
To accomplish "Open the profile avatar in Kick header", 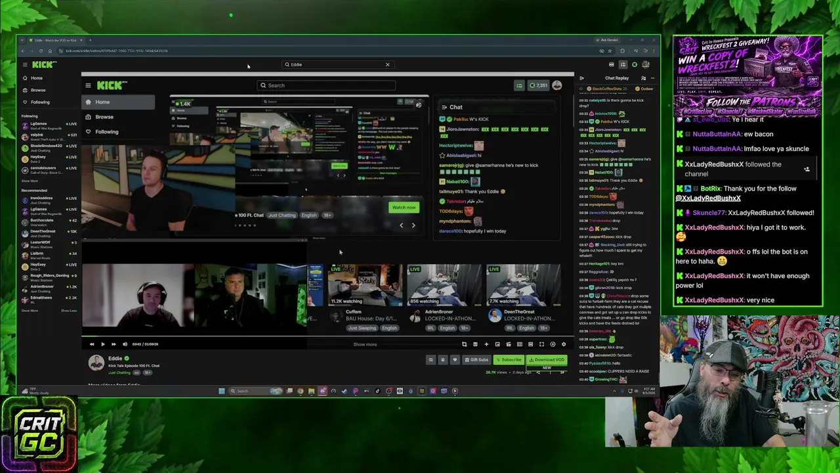I will tap(646, 64).
